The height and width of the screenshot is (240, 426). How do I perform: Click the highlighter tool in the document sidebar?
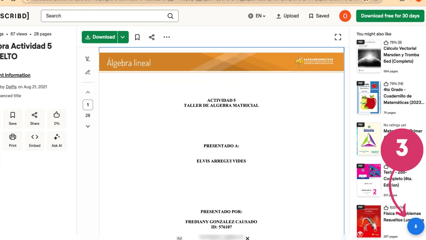click(x=88, y=59)
